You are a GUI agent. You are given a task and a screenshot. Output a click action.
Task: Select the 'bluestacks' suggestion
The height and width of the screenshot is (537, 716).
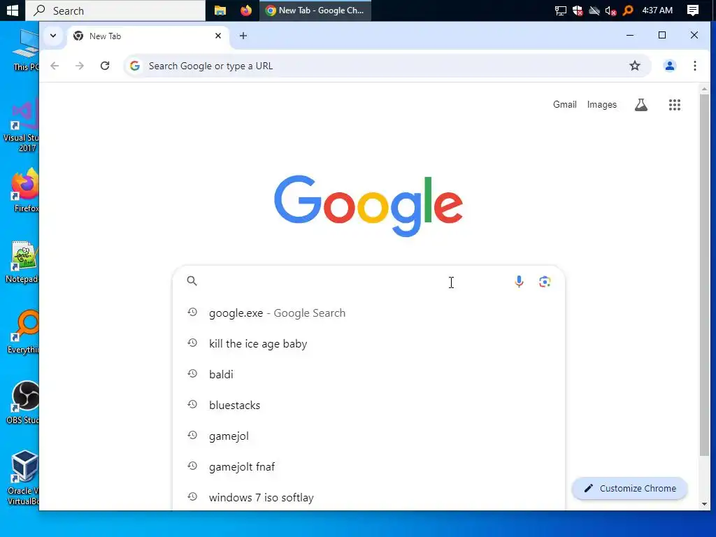pyautogui.click(x=368, y=405)
